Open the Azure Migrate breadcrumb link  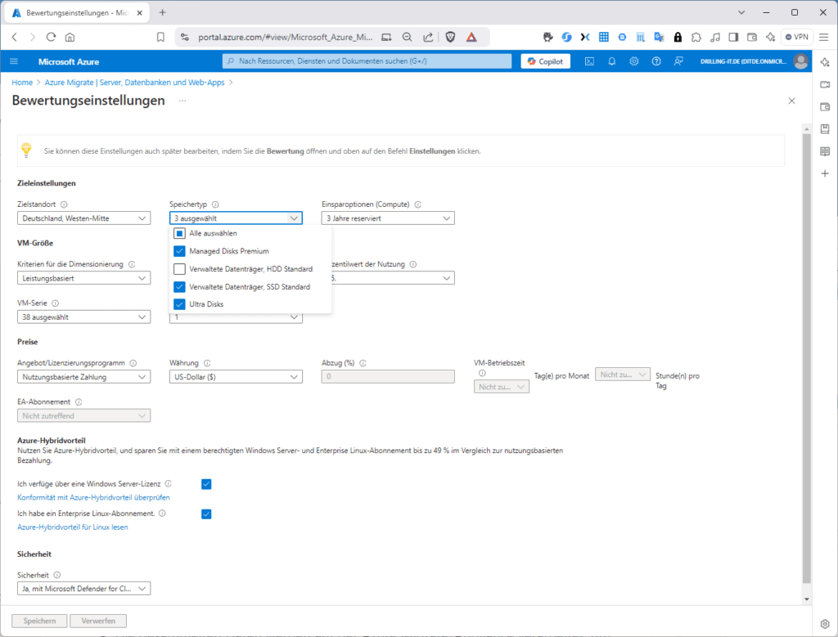[135, 83]
